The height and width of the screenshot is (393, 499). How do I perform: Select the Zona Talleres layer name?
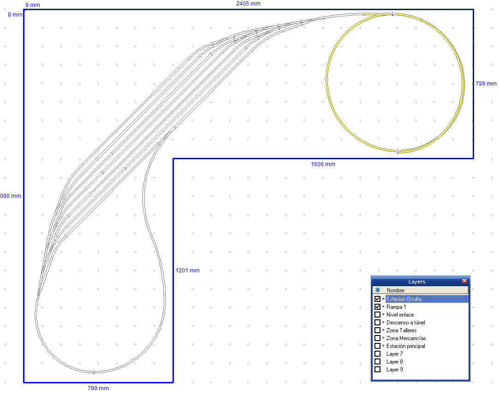click(401, 330)
